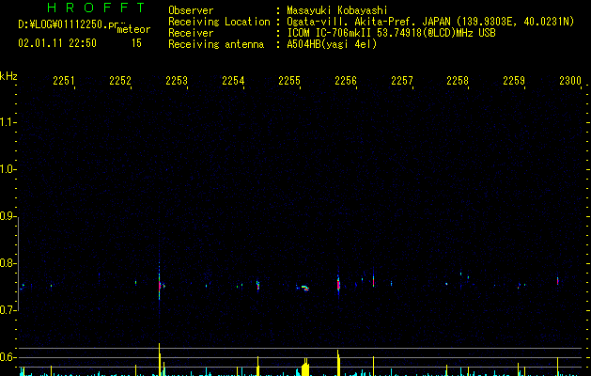Click the tallest yellow power spike before 2253
Screen dimensions: 591x376
click(160, 359)
